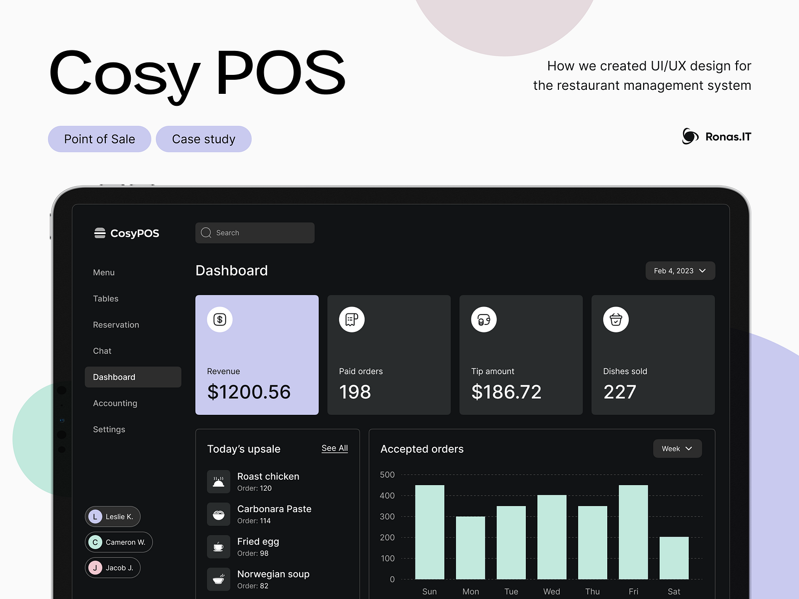Open the Feb 4, 2023 date dropdown

[x=680, y=271]
